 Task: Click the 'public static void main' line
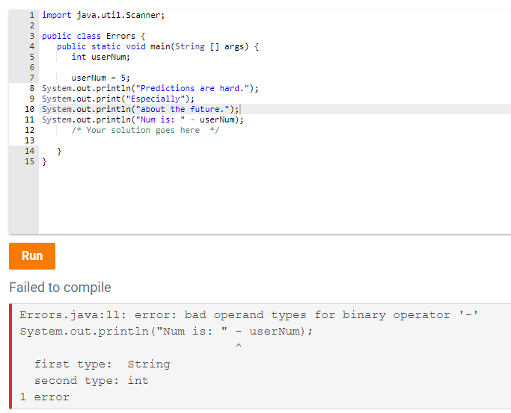click(158, 46)
